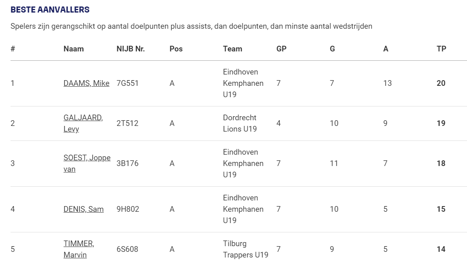Click total points value 20
467x266 pixels.
tap(441, 83)
